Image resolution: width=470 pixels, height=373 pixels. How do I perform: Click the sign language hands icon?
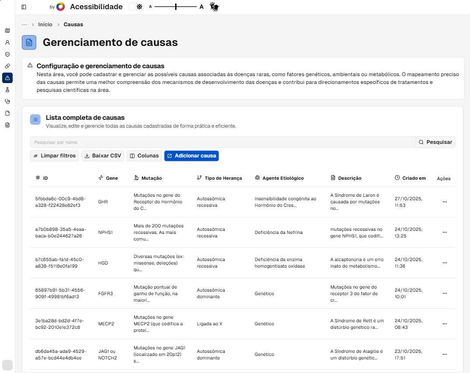pyautogui.click(x=214, y=7)
